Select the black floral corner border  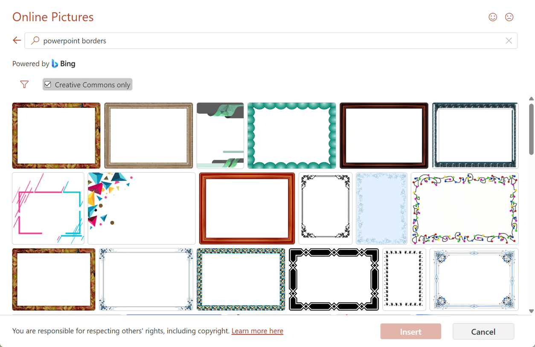tap(326, 208)
